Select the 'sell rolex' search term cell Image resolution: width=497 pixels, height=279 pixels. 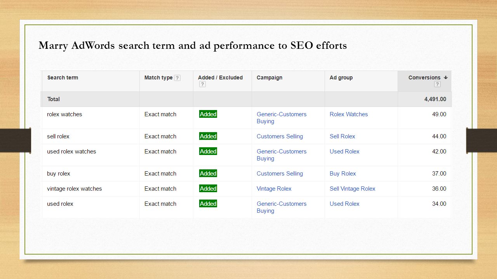[x=58, y=136]
